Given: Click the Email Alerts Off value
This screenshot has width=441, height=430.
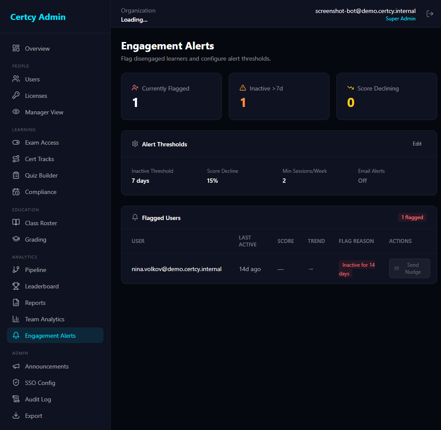Looking at the screenshot, I should (362, 181).
